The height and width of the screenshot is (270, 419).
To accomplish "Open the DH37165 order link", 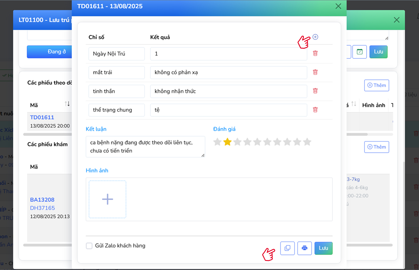I will click(42, 208).
